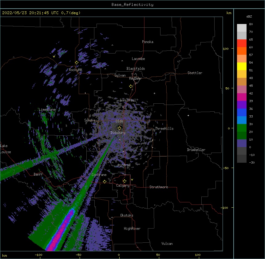This screenshot has width=265, height=259.
Task: Pick the purple 36-39 dBZ legend swatch
Action: 242,105
